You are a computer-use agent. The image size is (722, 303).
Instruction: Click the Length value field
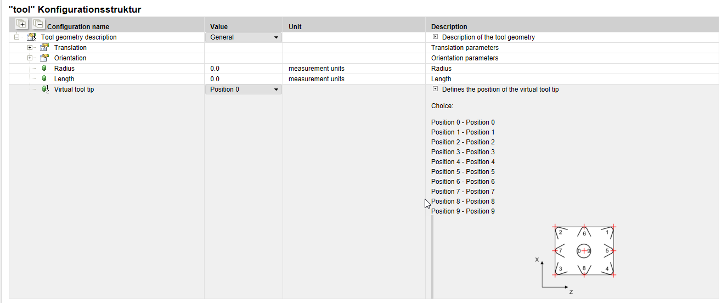243,79
